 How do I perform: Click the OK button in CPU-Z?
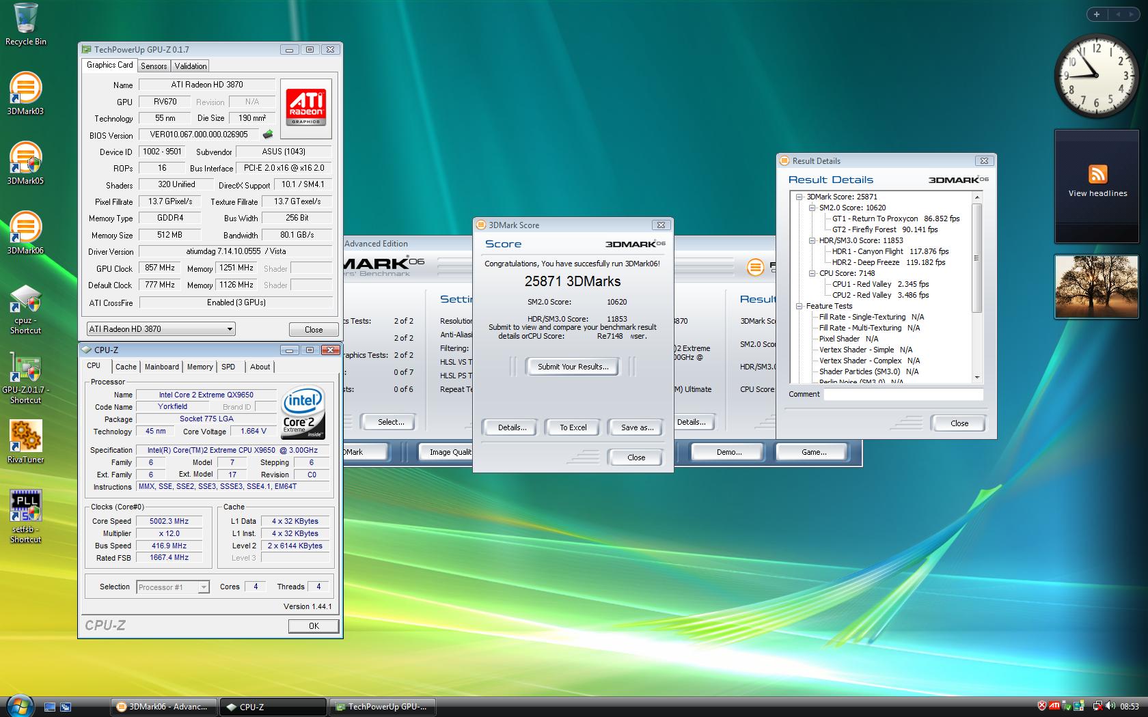[314, 625]
